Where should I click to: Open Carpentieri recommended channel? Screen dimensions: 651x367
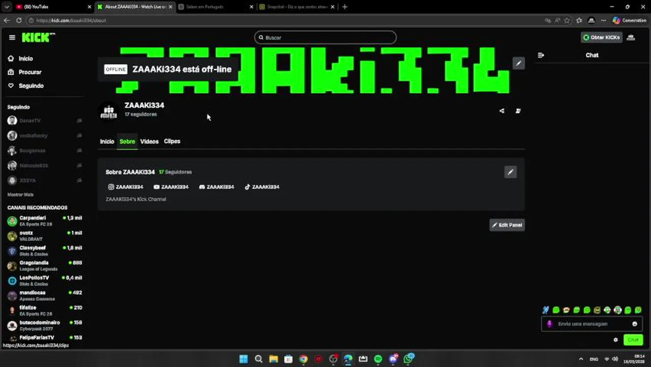click(45, 221)
